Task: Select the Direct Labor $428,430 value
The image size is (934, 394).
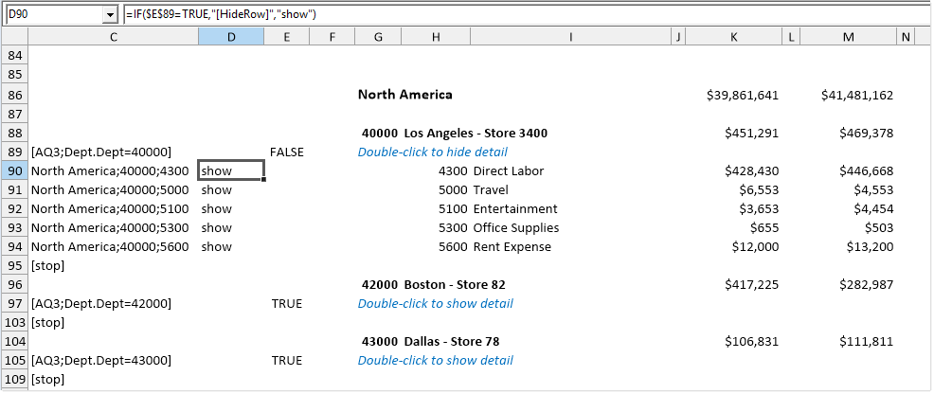Action: click(750, 171)
